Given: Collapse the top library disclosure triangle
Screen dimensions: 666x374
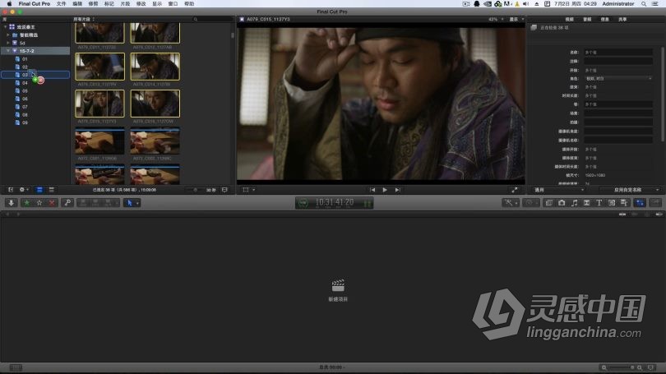Looking at the screenshot, I should click(5, 27).
